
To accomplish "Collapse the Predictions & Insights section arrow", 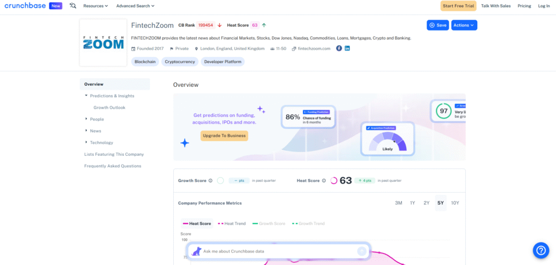I will (x=86, y=96).
